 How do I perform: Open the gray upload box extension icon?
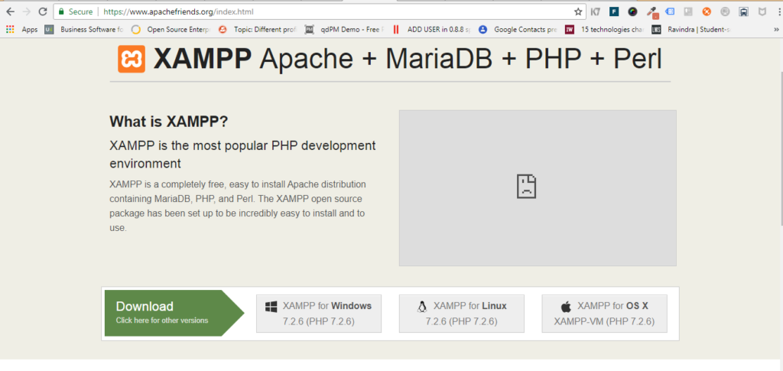(x=688, y=11)
